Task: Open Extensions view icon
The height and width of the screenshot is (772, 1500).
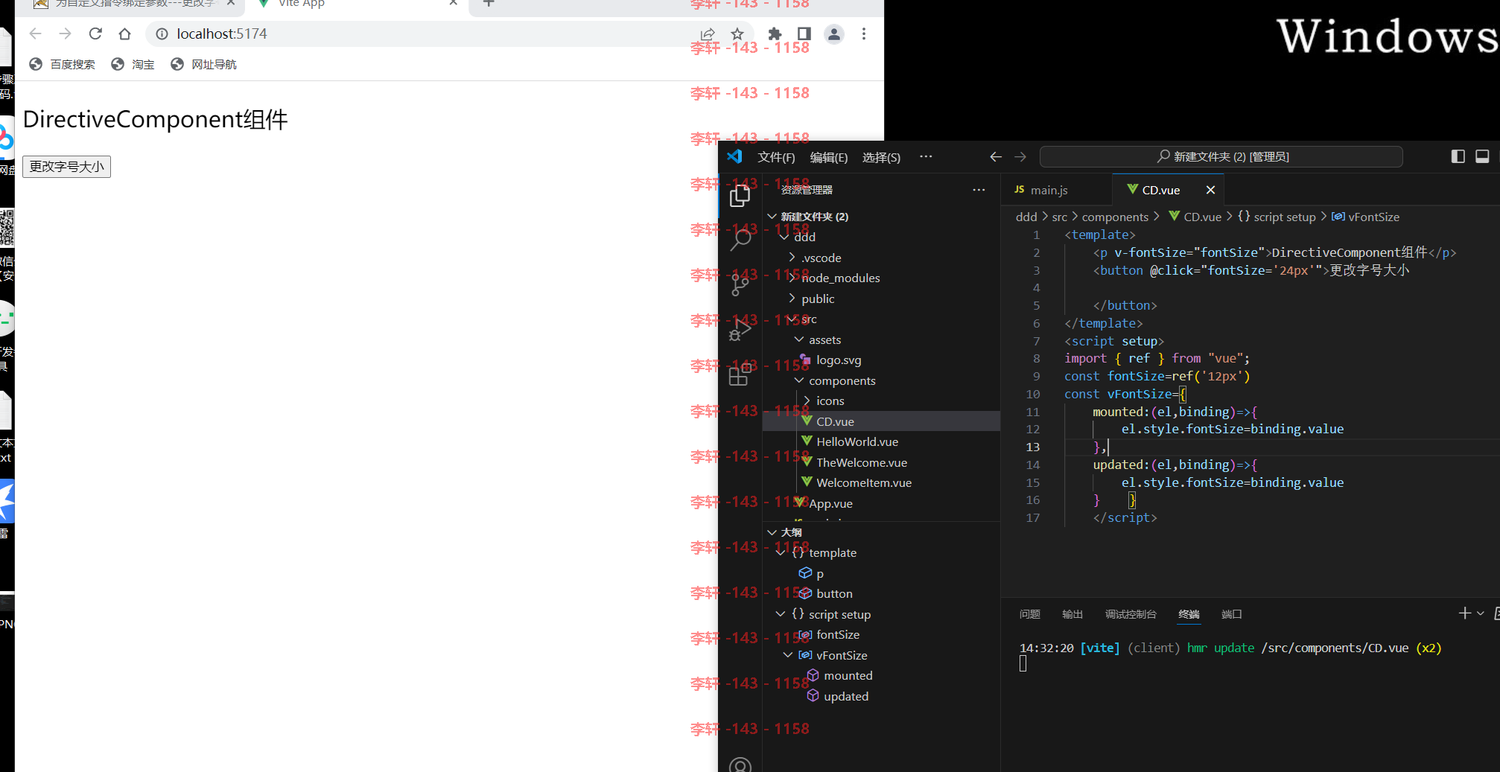Action: (740, 374)
